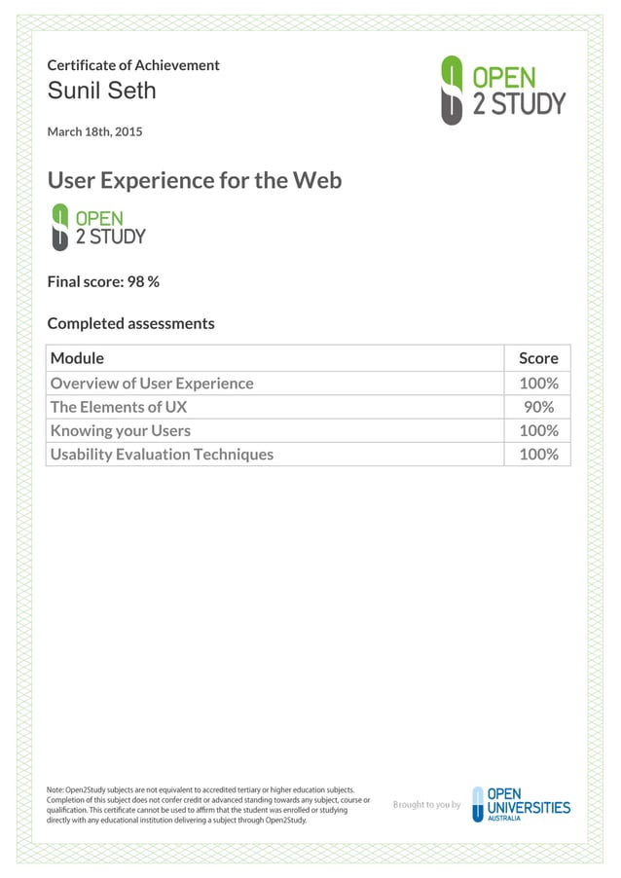Image resolution: width=621 pixels, height=878 pixels.
Task: Click the small Open2Study logo under course title
Action: point(97,227)
